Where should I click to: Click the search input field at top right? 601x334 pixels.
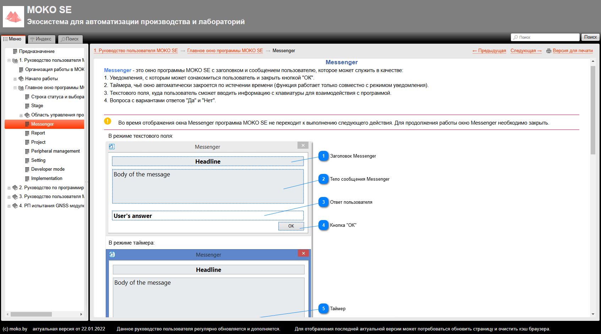click(x=545, y=37)
